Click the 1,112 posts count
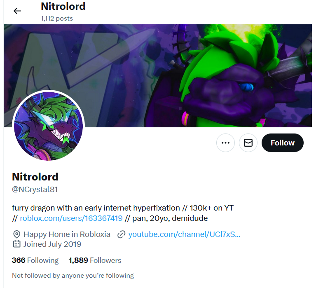Screen dimensions: 323x288 point(57,19)
